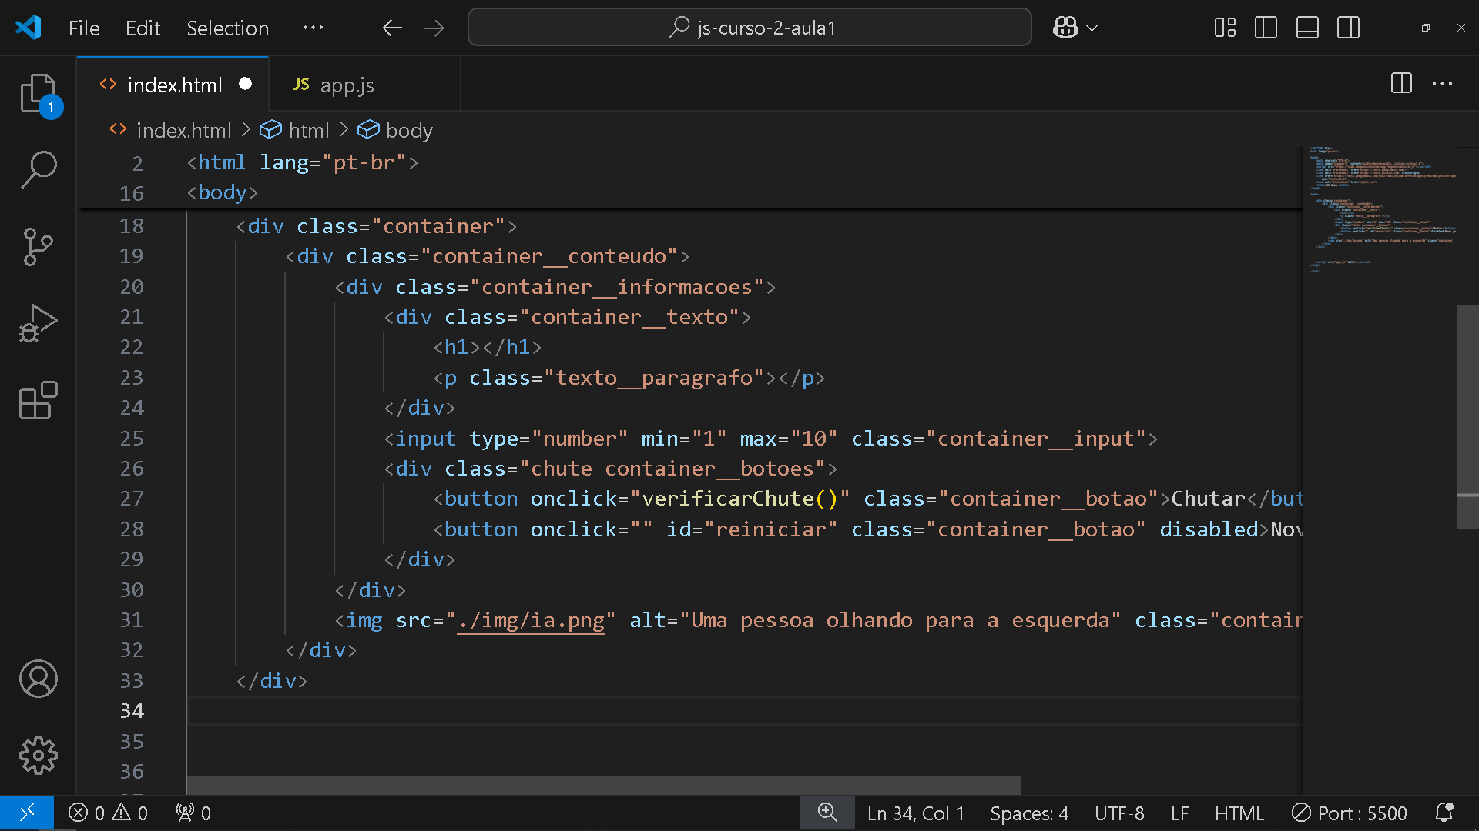Screen dimensions: 1479x831
Task: Click the Live Server Port 5500 status
Action: tap(1350, 813)
